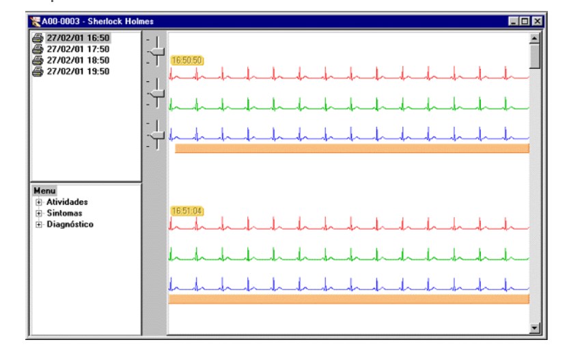Select the Diagnóstico menu item text

(69, 224)
